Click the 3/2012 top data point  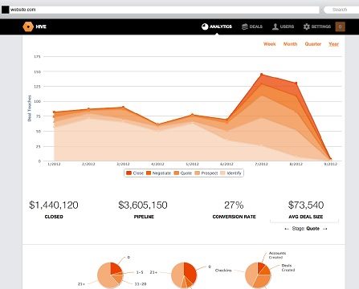[x=123, y=108]
